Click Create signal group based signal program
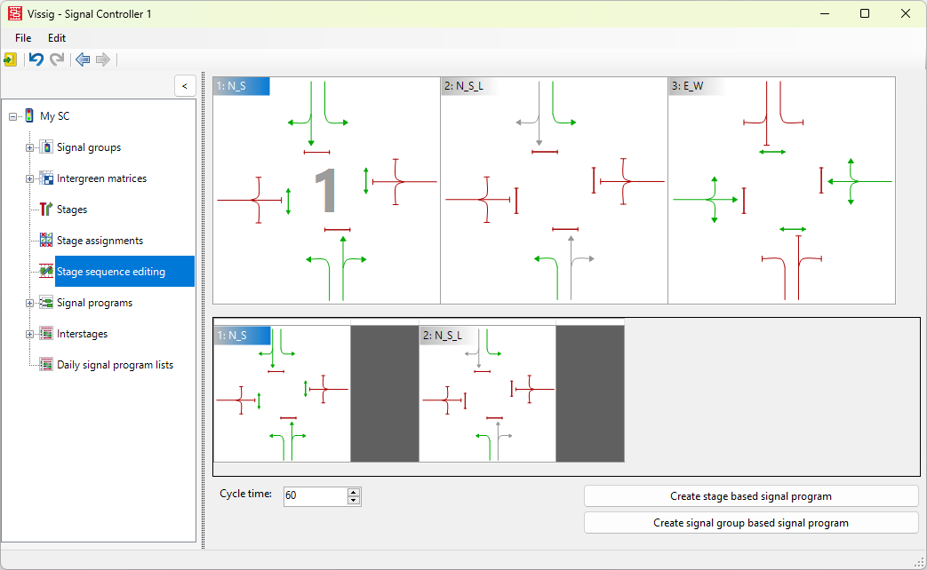The image size is (927, 570). pos(750,523)
